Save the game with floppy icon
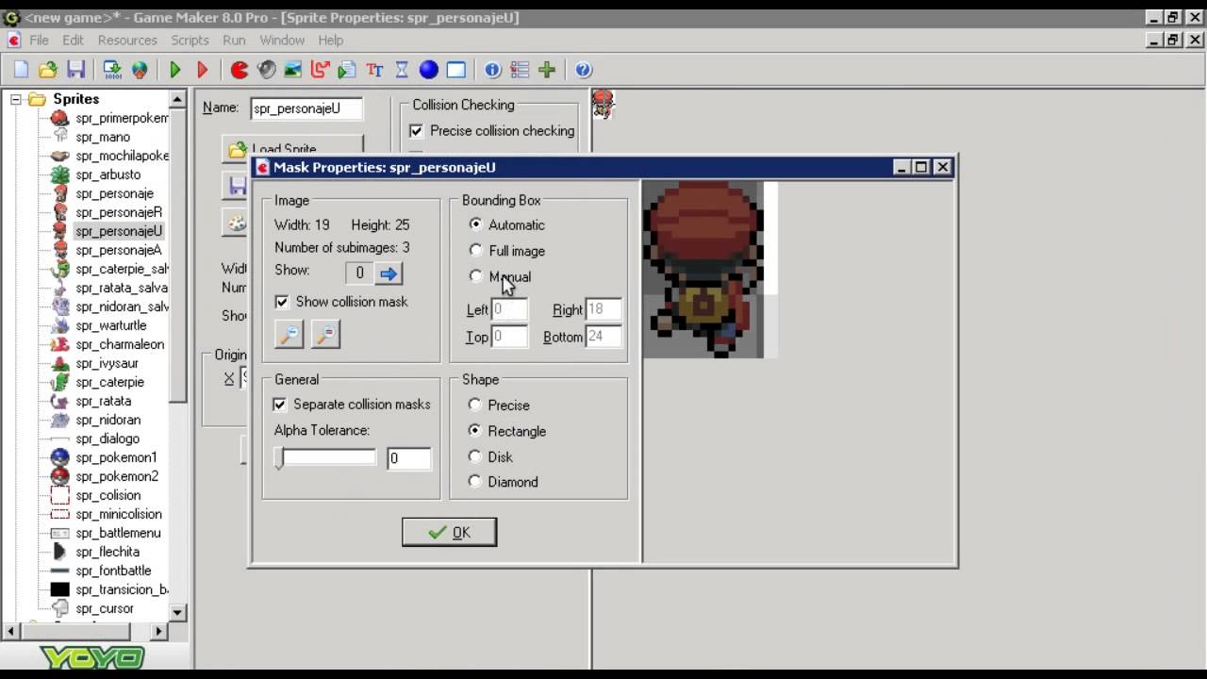Image resolution: width=1207 pixels, height=679 pixels. [x=75, y=70]
